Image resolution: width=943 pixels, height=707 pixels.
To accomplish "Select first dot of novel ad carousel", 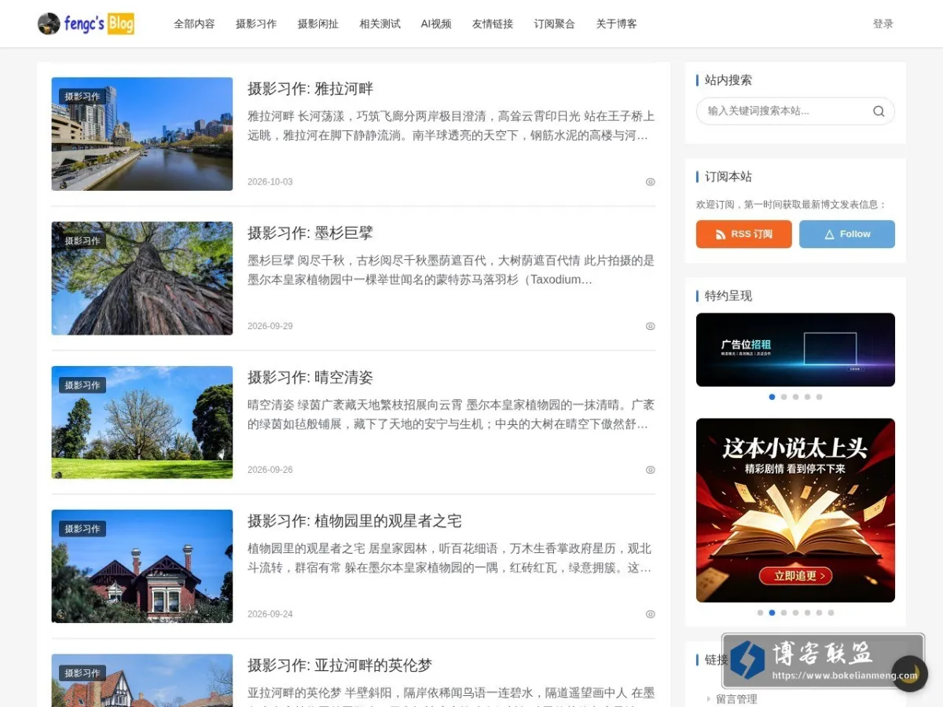I will tap(760, 613).
